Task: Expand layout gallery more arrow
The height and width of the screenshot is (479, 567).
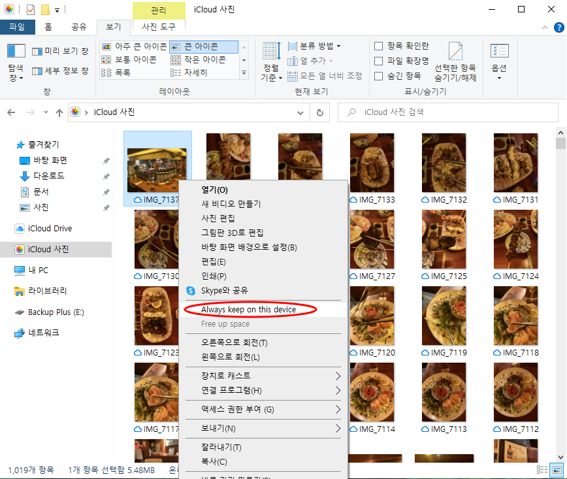Action: 244,73
